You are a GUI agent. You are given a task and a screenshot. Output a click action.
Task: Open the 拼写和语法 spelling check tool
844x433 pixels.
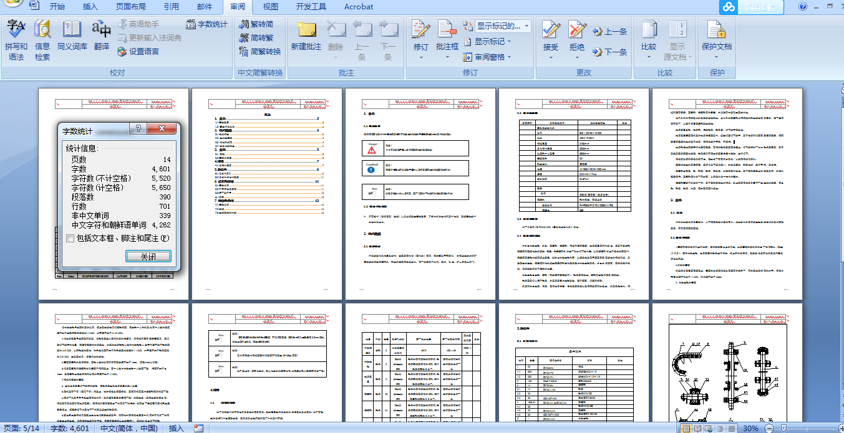[x=16, y=40]
